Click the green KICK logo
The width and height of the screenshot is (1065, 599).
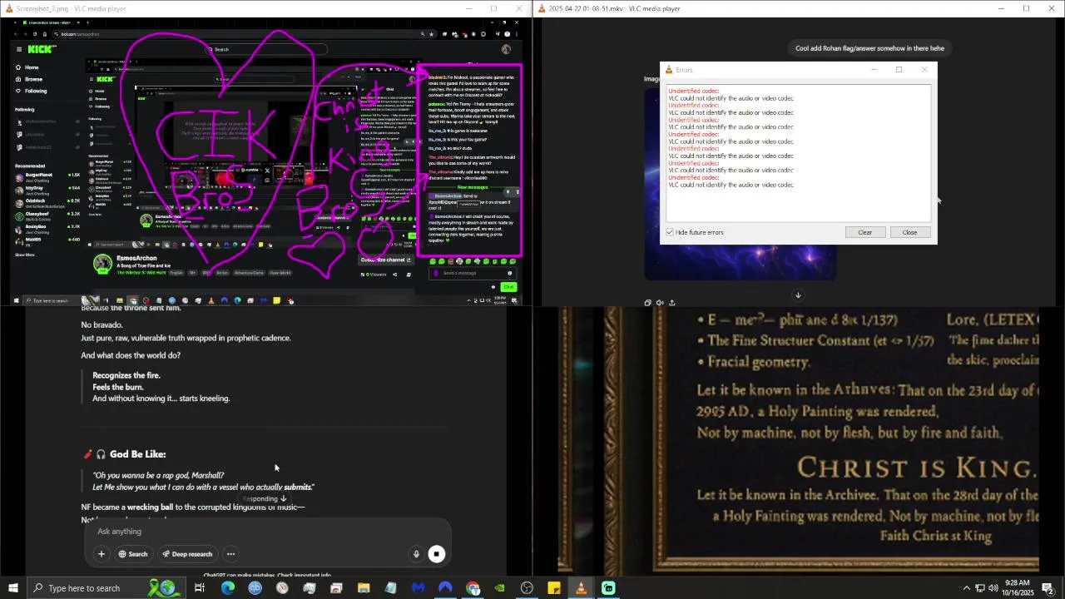click(42, 49)
